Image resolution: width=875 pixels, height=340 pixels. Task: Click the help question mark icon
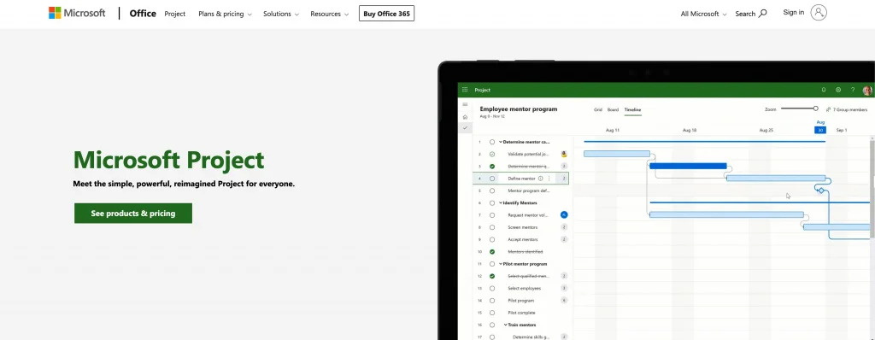[x=853, y=90]
